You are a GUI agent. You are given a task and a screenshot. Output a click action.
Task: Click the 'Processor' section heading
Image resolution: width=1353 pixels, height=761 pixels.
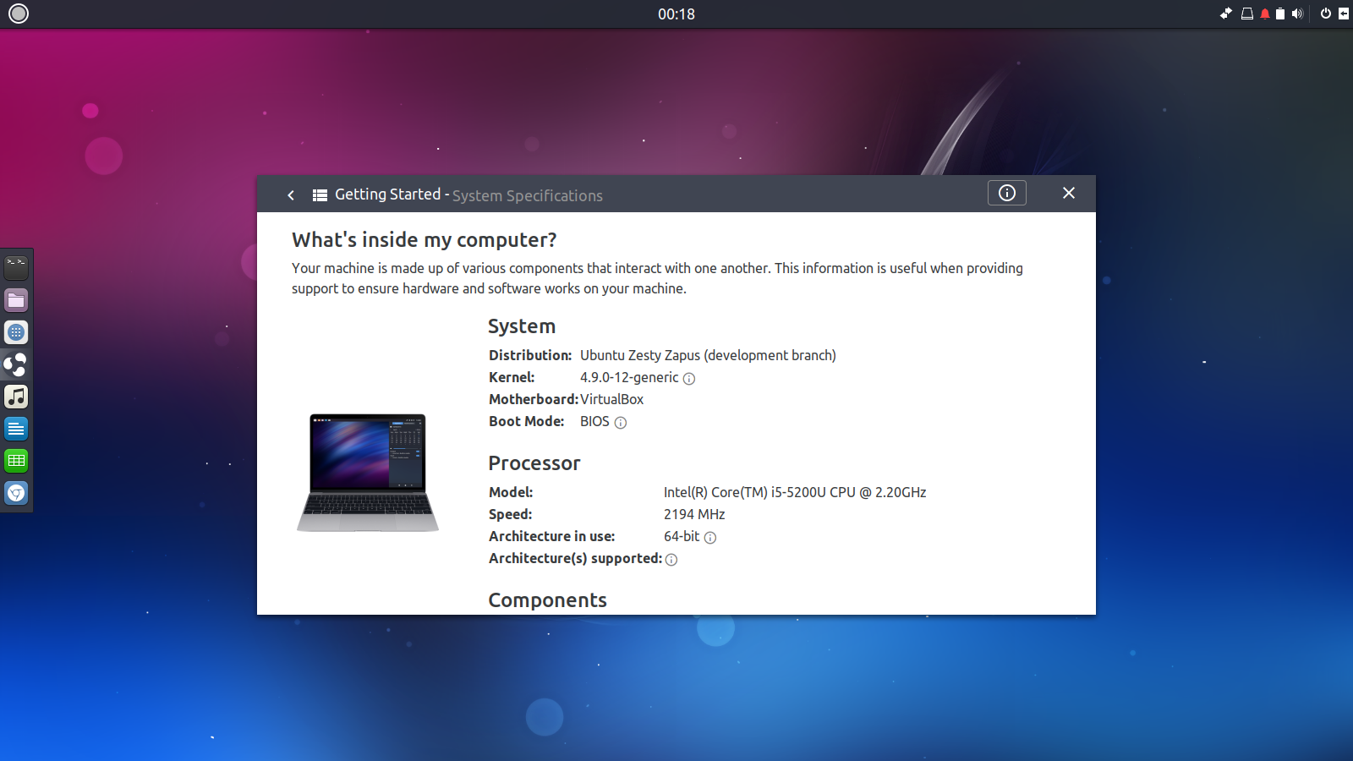pos(534,463)
